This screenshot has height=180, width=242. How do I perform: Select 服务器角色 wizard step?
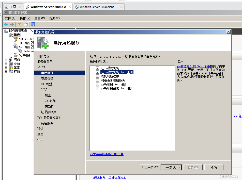(x=45, y=62)
